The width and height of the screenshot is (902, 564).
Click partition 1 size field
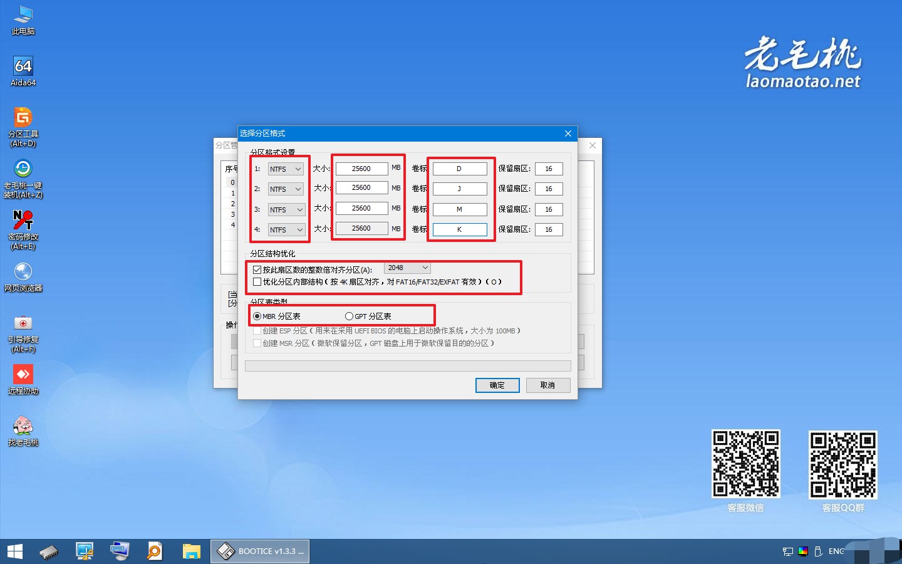pos(361,169)
